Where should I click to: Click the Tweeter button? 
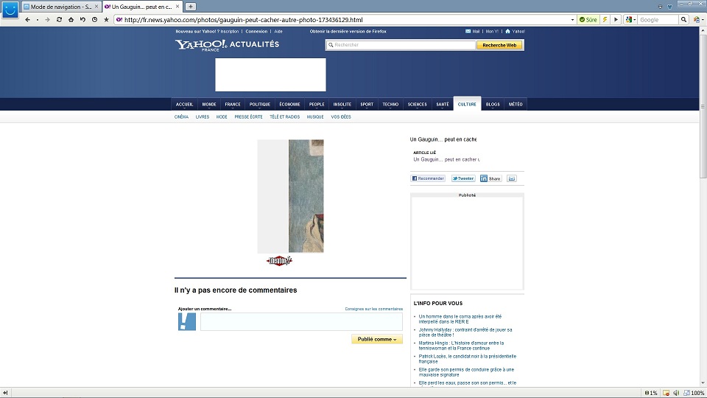463,178
